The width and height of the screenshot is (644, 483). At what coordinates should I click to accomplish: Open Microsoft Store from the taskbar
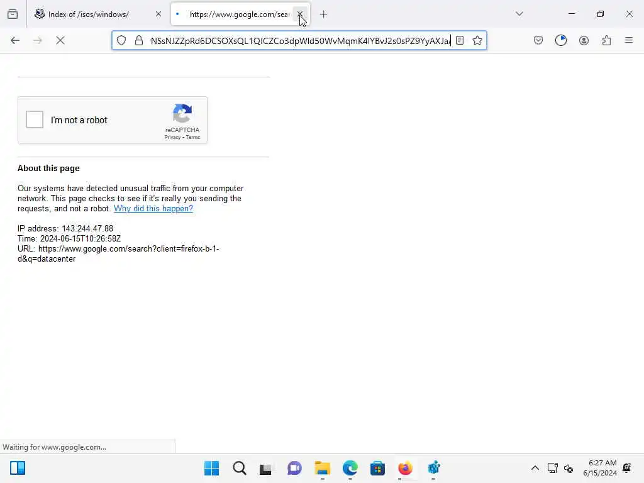(x=377, y=468)
